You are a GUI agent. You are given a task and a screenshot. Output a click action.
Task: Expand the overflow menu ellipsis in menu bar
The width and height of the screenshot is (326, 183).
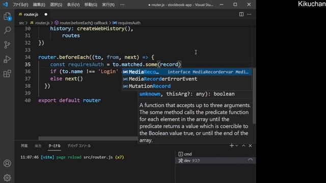(122, 5)
